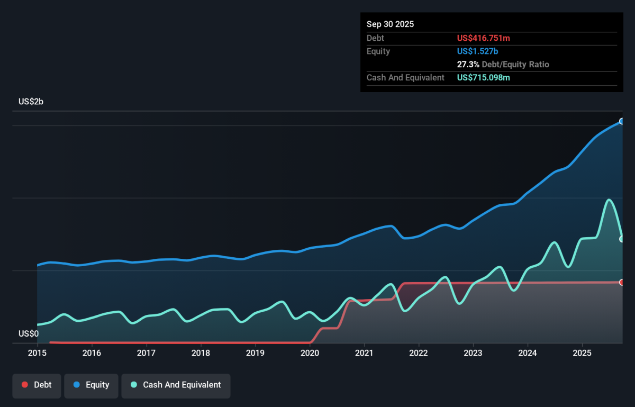Click the Sep 30 2025 tooltip header
The image size is (635, 407).
(391, 24)
